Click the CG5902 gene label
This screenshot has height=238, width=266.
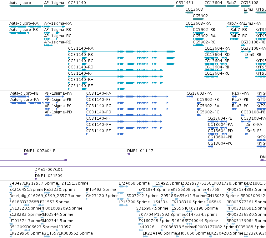click(x=200, y=16)
